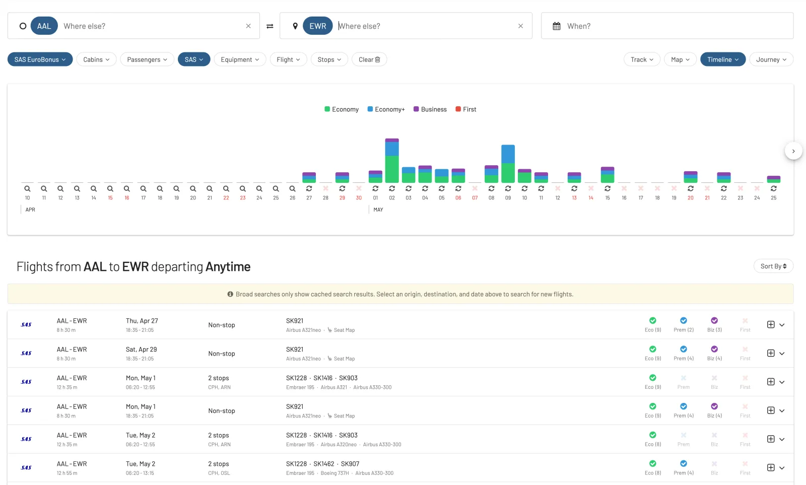
Task: Remove the AAL origin chip
Action: [44, 26]
